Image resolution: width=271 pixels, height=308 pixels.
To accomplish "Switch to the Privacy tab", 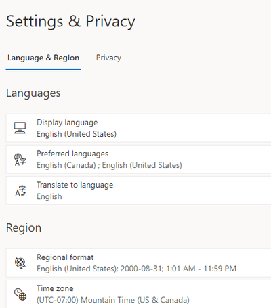I will (108, 58).
